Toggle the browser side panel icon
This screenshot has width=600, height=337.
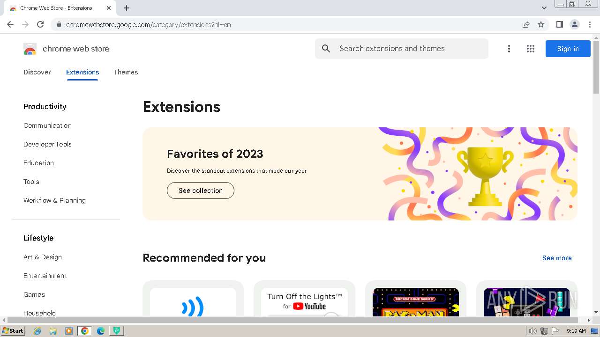pos(559,24)
